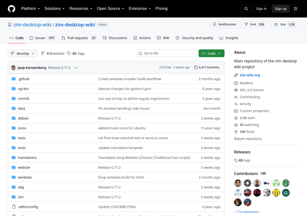The height and width of the screenshot is (216, 307).
Task: Open the search magnifier button
Action: pyautogui.click(x=246, y=9)
